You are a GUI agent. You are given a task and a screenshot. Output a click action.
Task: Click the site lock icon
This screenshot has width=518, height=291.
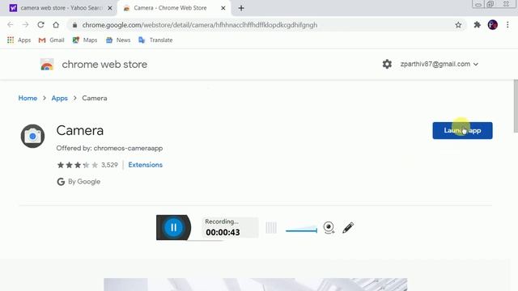74,25
